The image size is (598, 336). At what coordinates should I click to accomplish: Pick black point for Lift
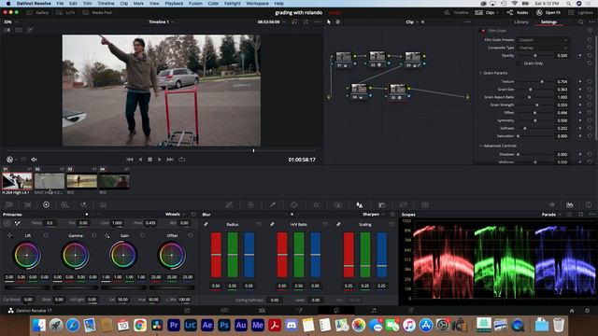(10, 235)
